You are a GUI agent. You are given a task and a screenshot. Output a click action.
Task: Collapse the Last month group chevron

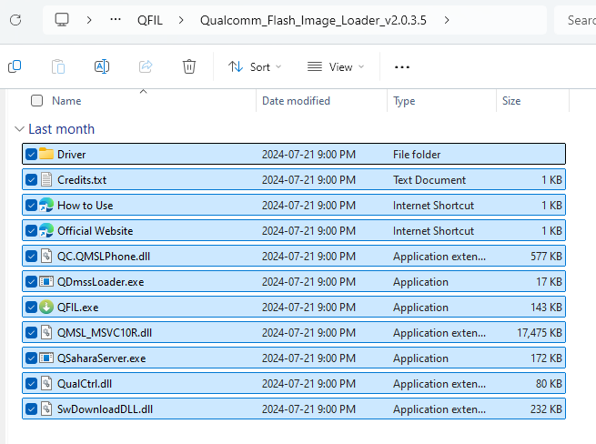19,129
